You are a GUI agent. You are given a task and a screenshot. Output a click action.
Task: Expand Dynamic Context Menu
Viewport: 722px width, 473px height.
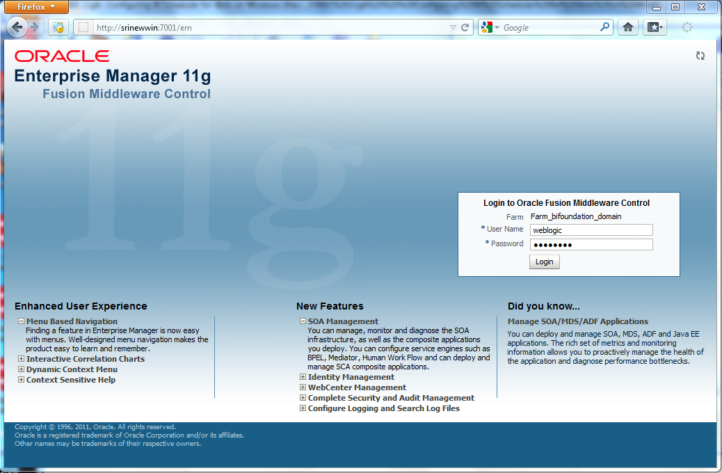pos(21,369)
